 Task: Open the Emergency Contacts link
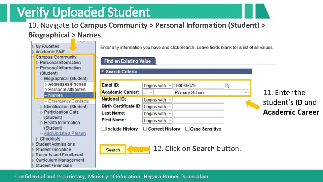[68, 101]
